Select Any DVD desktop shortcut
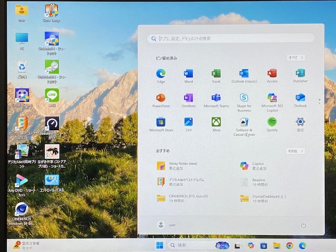Image resolution: width=336 pixels, height=252 pixels. pyautogui.click(x=22, y=185)
